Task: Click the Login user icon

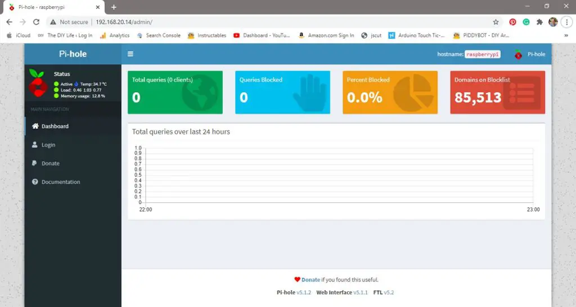Action: point(35,145)
